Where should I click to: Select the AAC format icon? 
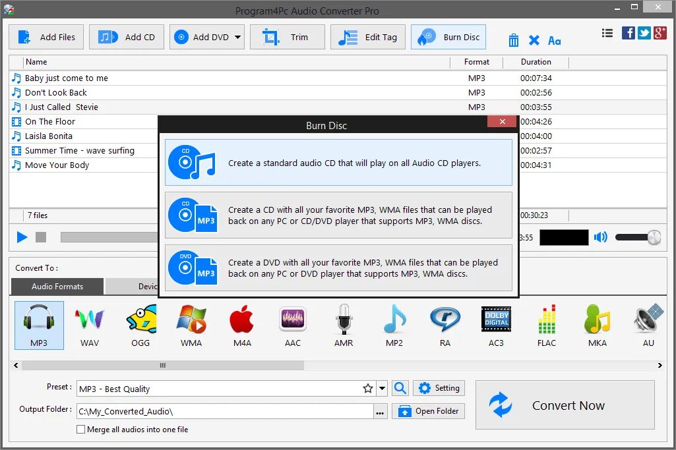click(293, 325)
